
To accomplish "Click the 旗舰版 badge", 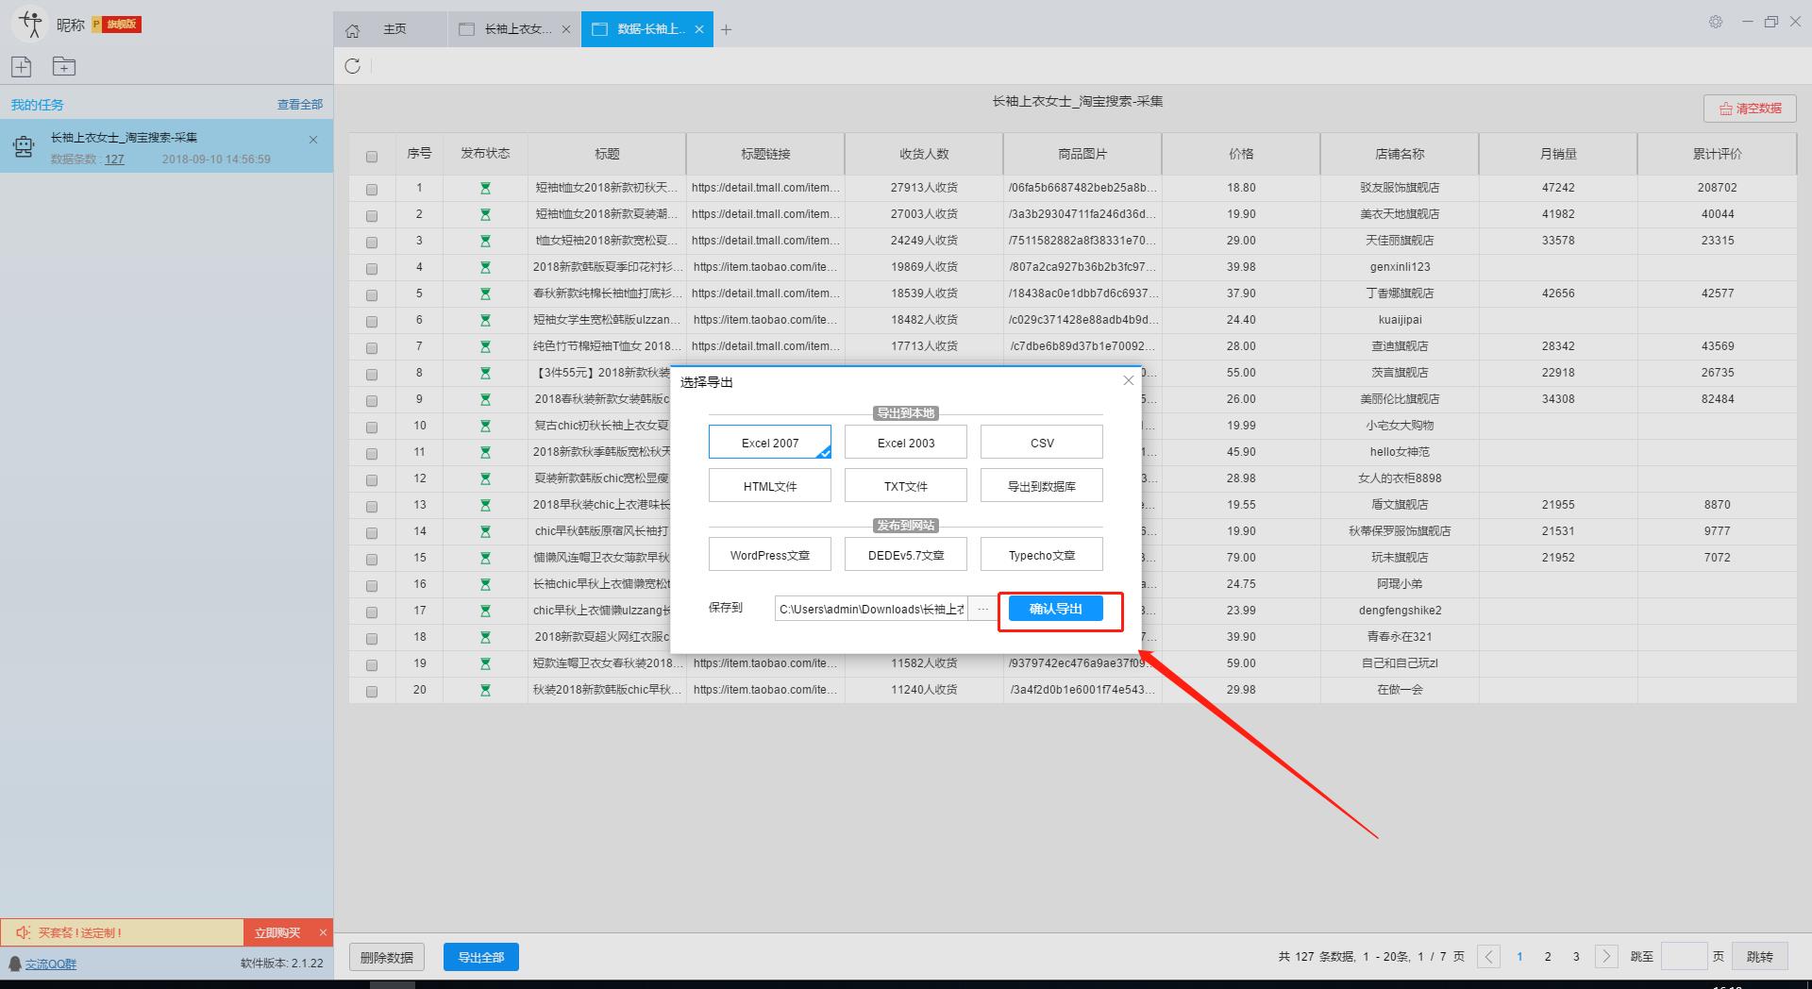I will [117, 25].
